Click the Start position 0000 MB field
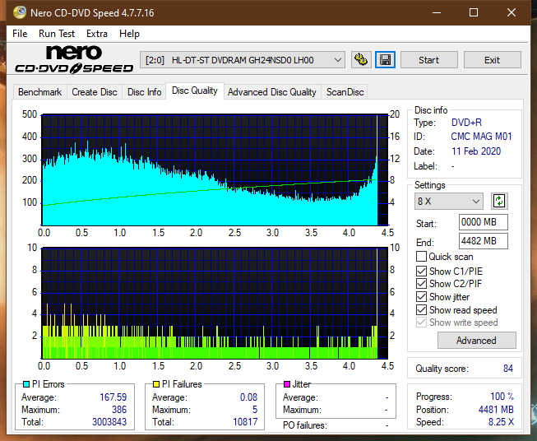This screenshot has width=537, height=441. click(483, 222)
